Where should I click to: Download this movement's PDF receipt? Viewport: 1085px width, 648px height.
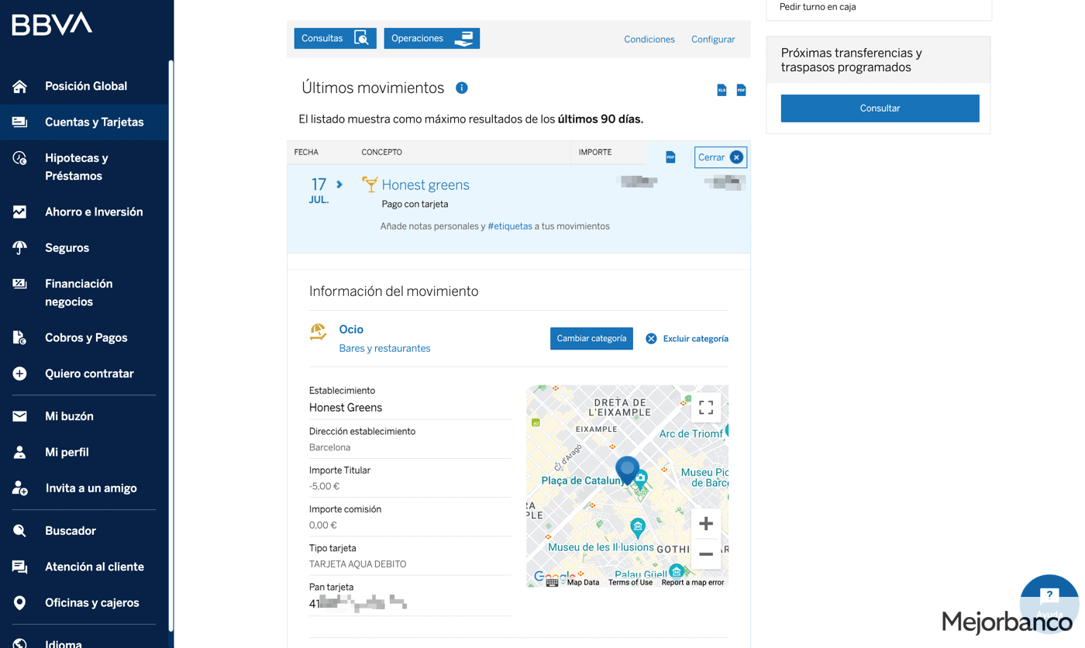(670, 157)
